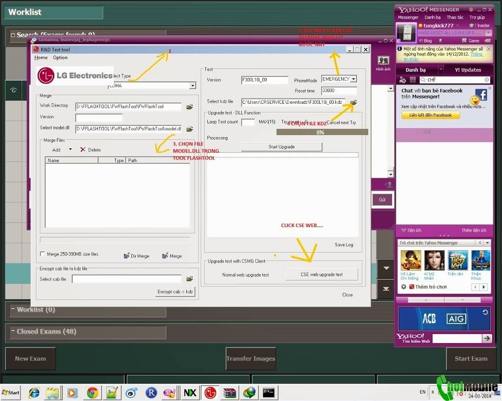Click the Version field showing F300L10i_00
The image size is (502, 401).
click(x=265, y=80)
